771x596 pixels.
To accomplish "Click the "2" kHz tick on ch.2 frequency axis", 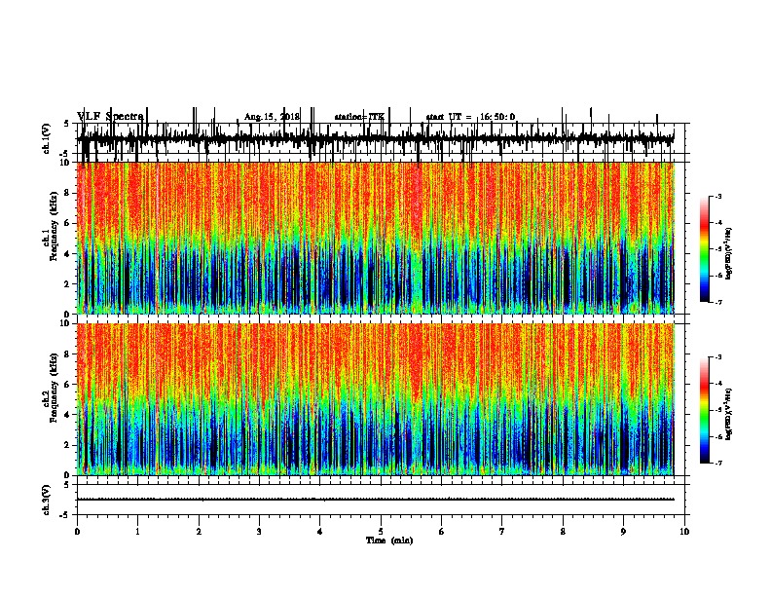I will coord(67,445).
